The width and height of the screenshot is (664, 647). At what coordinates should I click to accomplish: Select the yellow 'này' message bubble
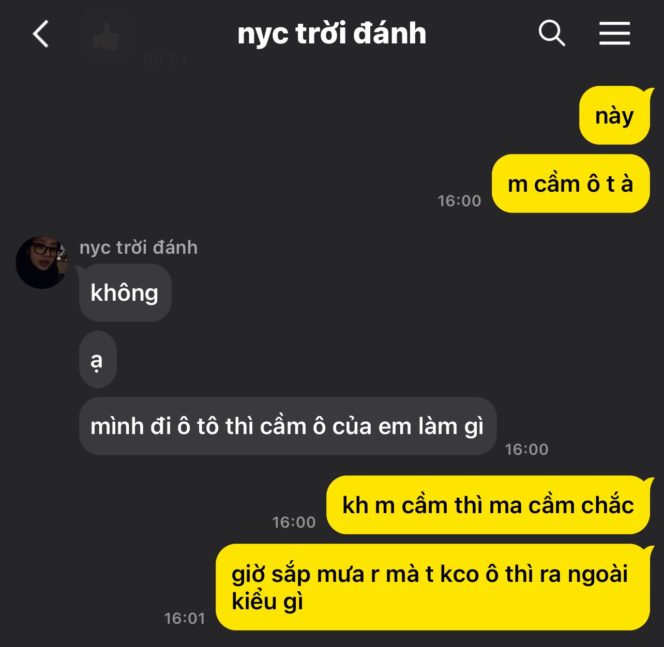[x=615, y=115]
